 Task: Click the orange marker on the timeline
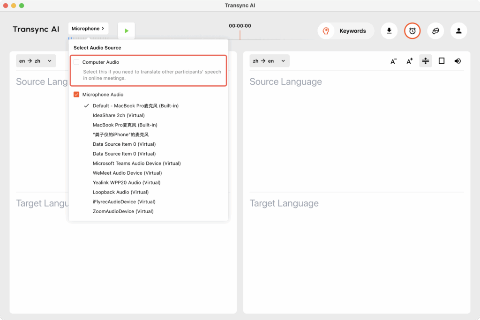point(240,35)
